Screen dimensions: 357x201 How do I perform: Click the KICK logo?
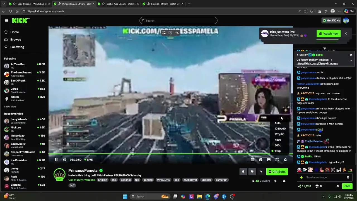21,20
